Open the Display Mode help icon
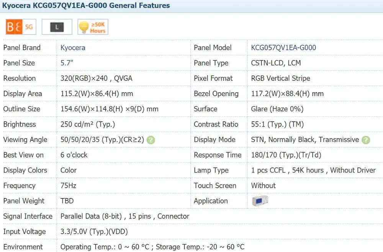This screenshot has height=252, width=383. pos(366,140)
